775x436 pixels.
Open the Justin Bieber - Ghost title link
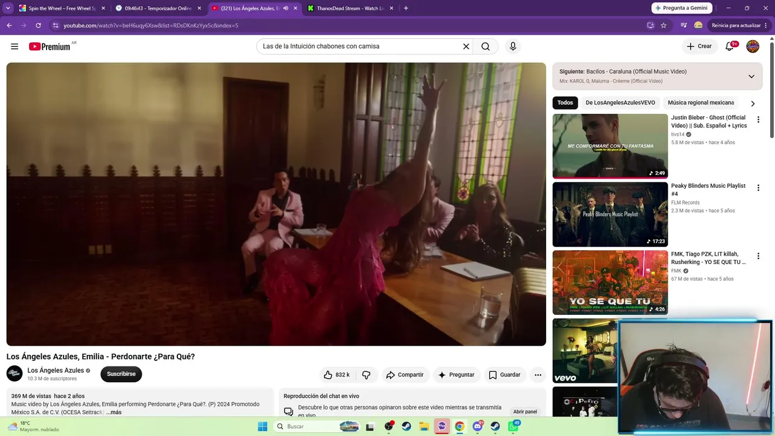point(709,122)
